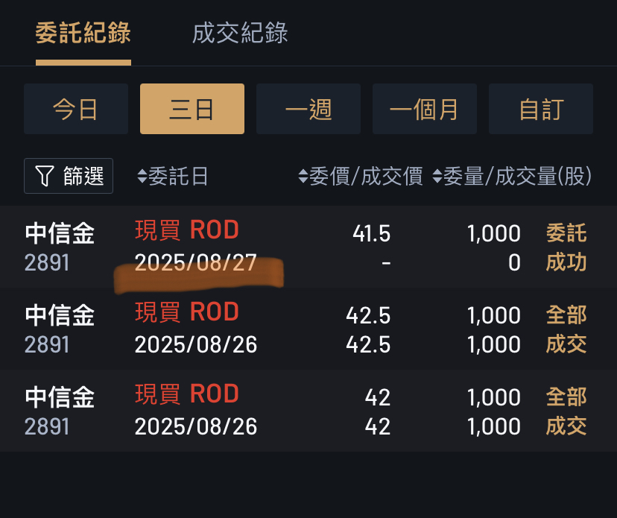Open the 篩選 filter button

[69, 177]
